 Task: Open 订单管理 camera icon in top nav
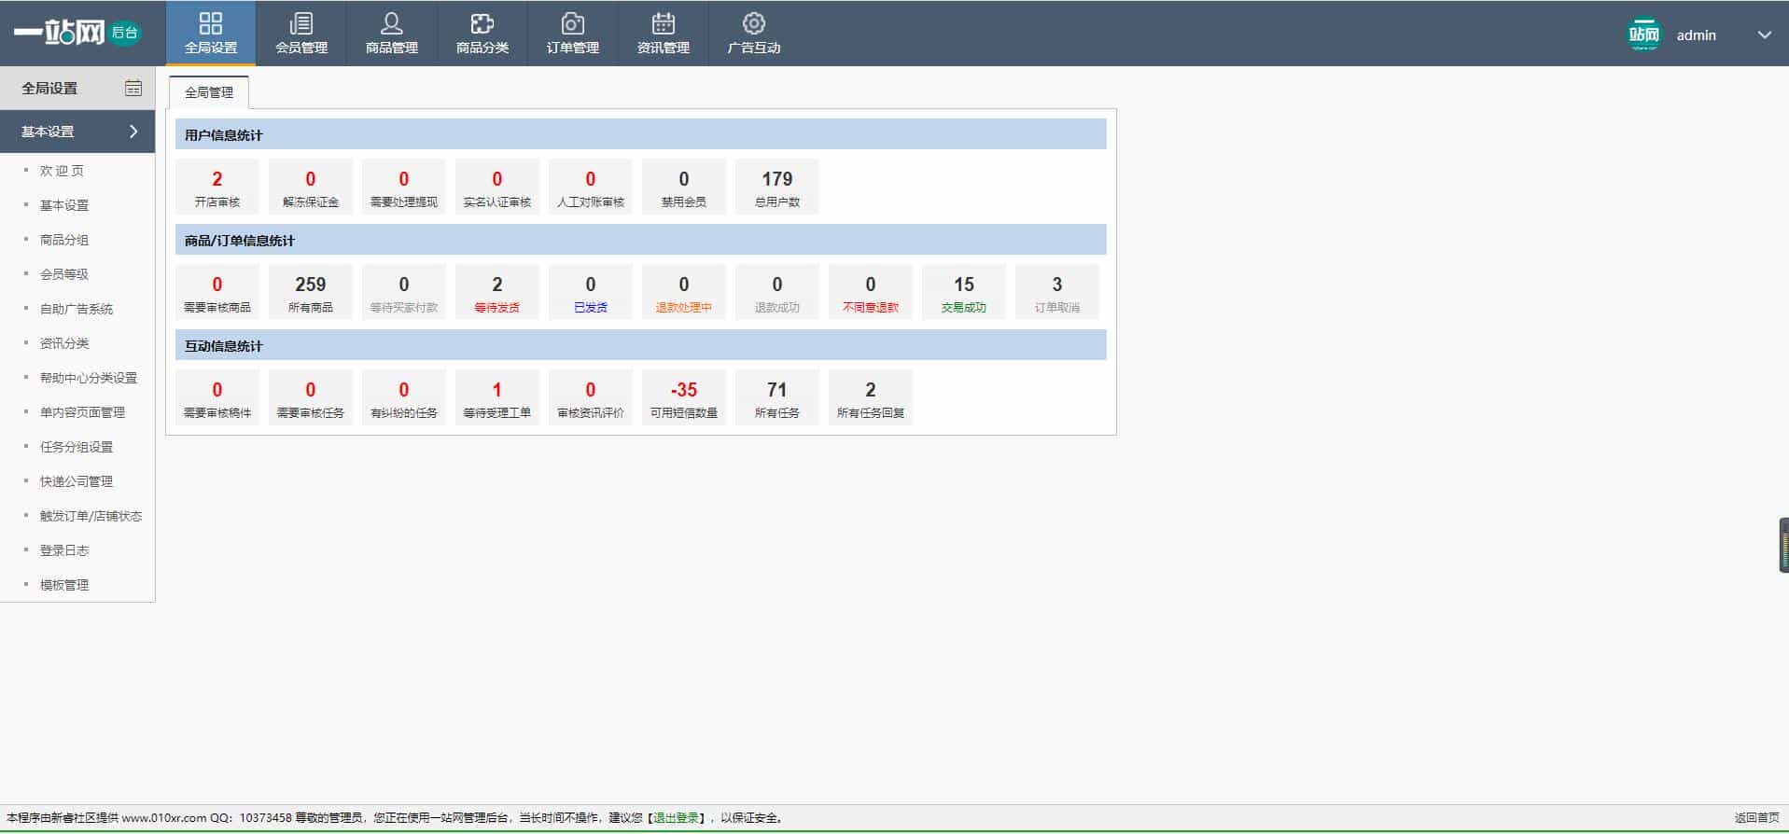tap(573, 23)
